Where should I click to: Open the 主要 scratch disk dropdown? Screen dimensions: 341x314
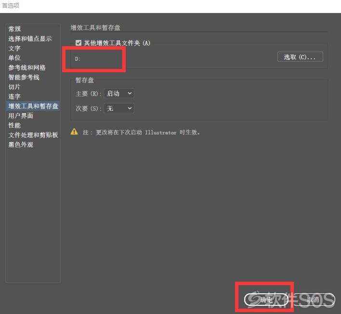[119, 93]
